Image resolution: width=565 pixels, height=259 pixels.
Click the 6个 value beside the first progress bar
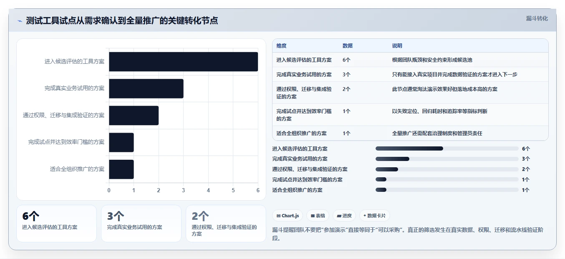(526, 148)
